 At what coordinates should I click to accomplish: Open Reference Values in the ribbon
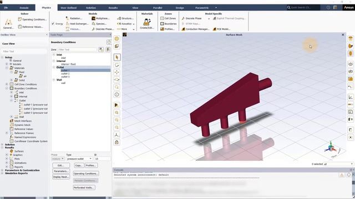[x=31, y=27]
